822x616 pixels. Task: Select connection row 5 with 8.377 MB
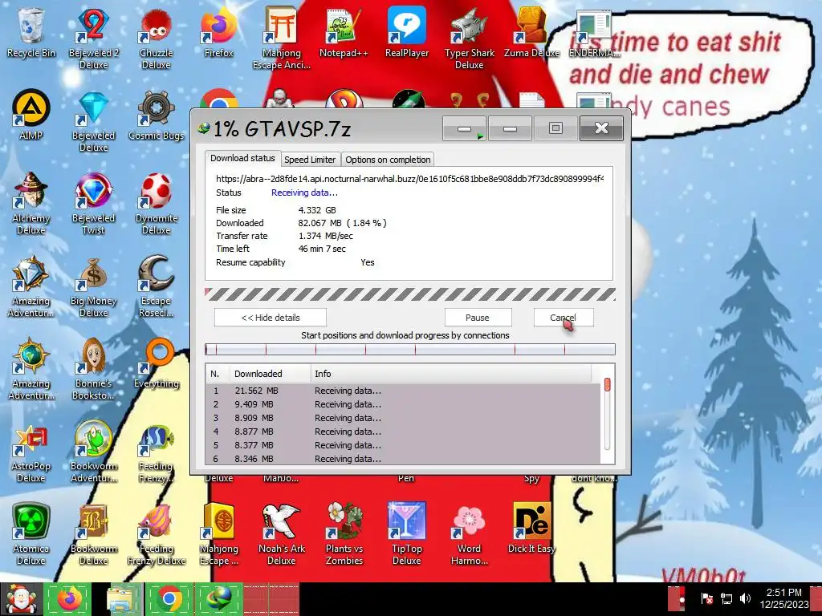point(403,445)
